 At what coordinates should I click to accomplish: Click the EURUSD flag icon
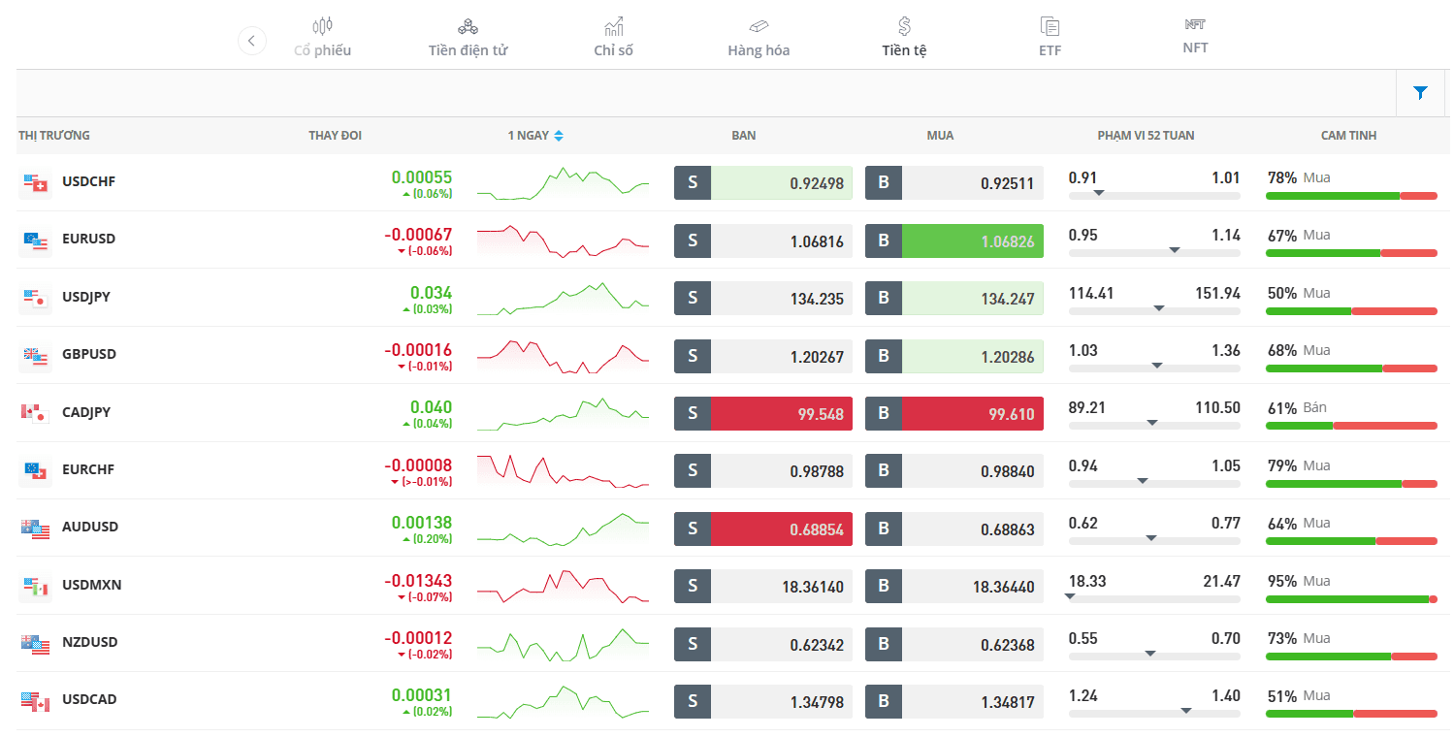[35, 240]
